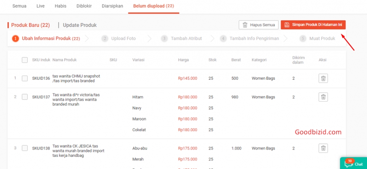
Task: Switch to Update Produk section
Action: click(80, 25)
